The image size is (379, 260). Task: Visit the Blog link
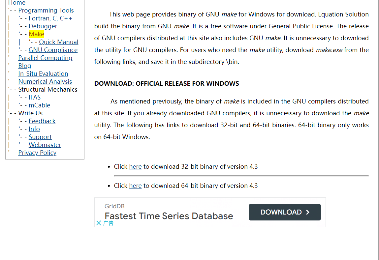coord(24,66)
